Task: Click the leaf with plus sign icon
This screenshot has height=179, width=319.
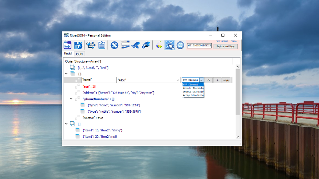Action: 146,45
